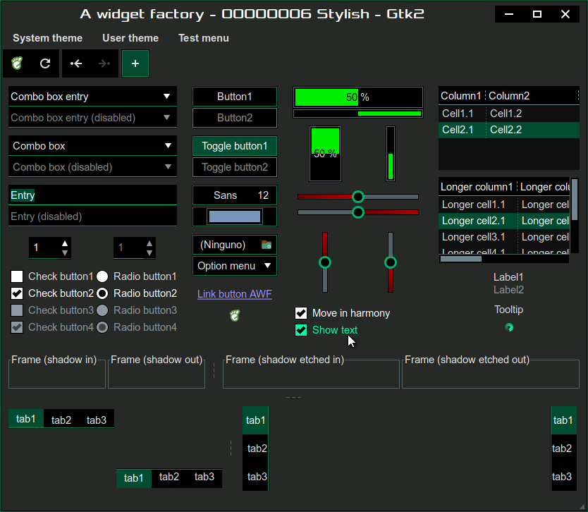588x512 pixels.
Task: Open the (Ninguno) file chooser button
Action: 235,245
